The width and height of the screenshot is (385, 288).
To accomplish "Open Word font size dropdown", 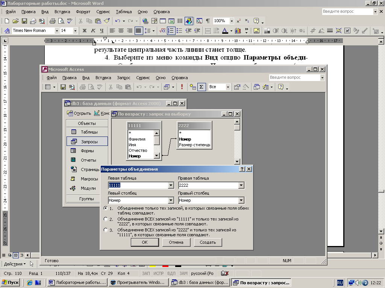I will (x=75, y=31).
